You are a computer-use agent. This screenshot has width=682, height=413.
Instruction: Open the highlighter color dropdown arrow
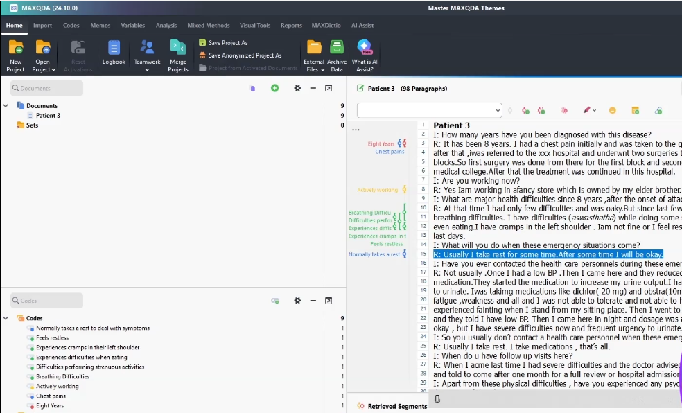pyautogui.click(x=595, y=111)
